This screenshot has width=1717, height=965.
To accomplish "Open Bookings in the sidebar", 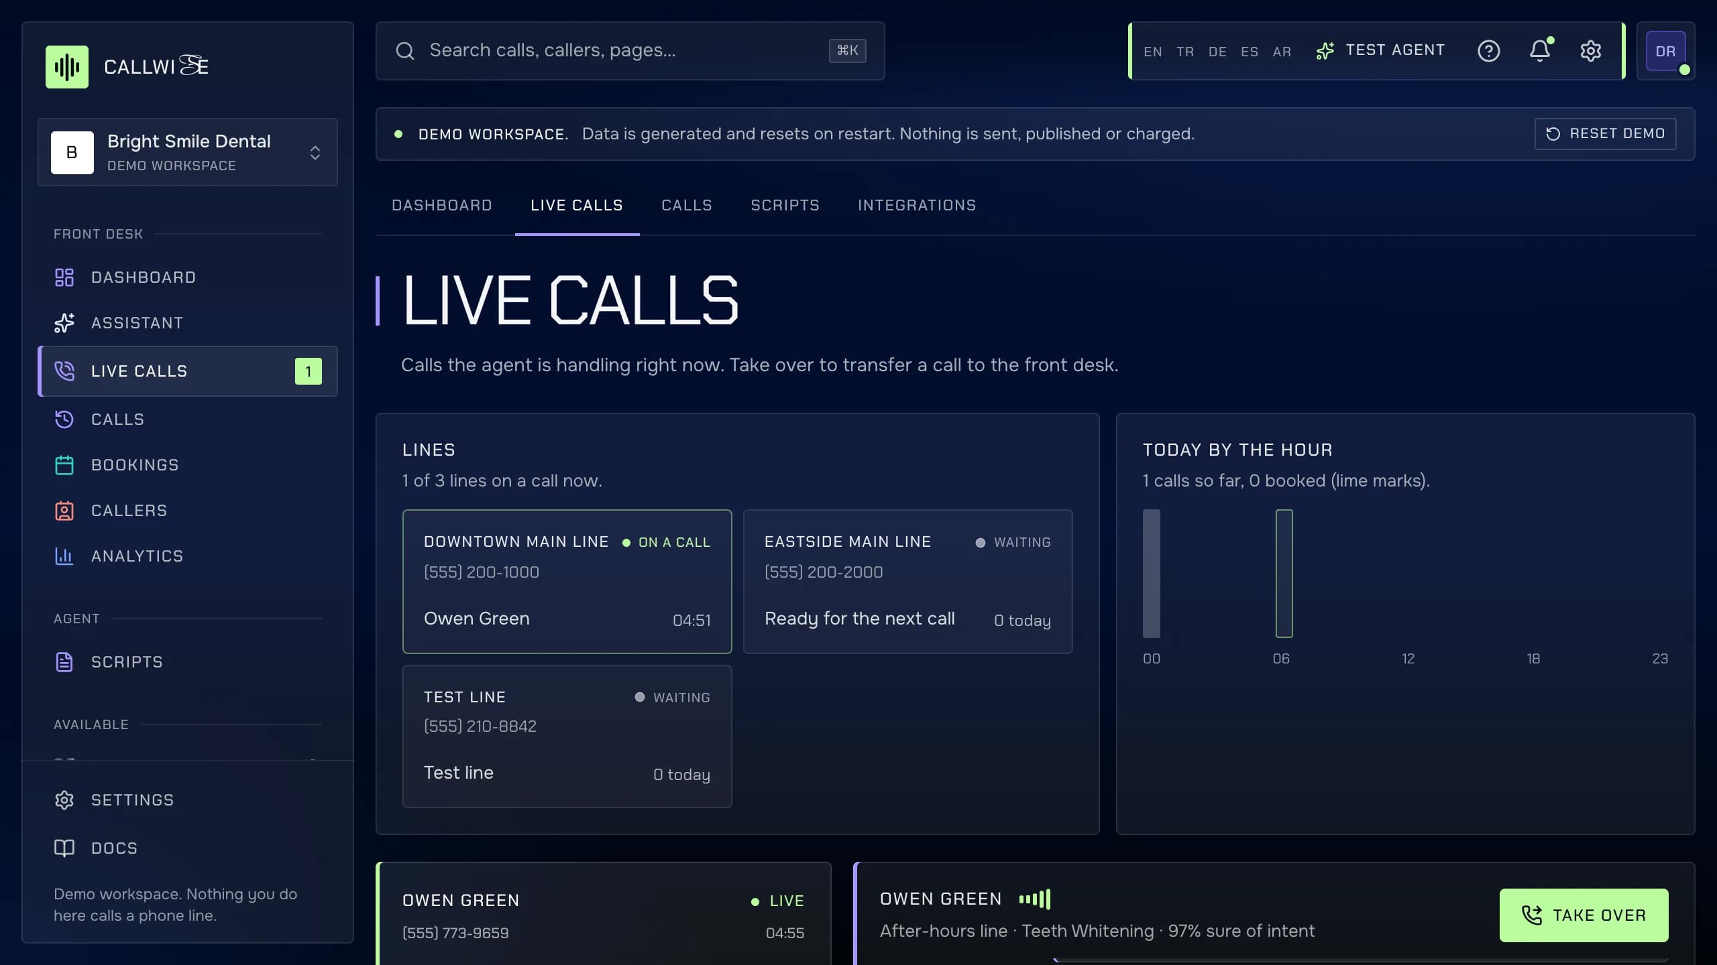I will pyautogui.click(x=188, y=465).
